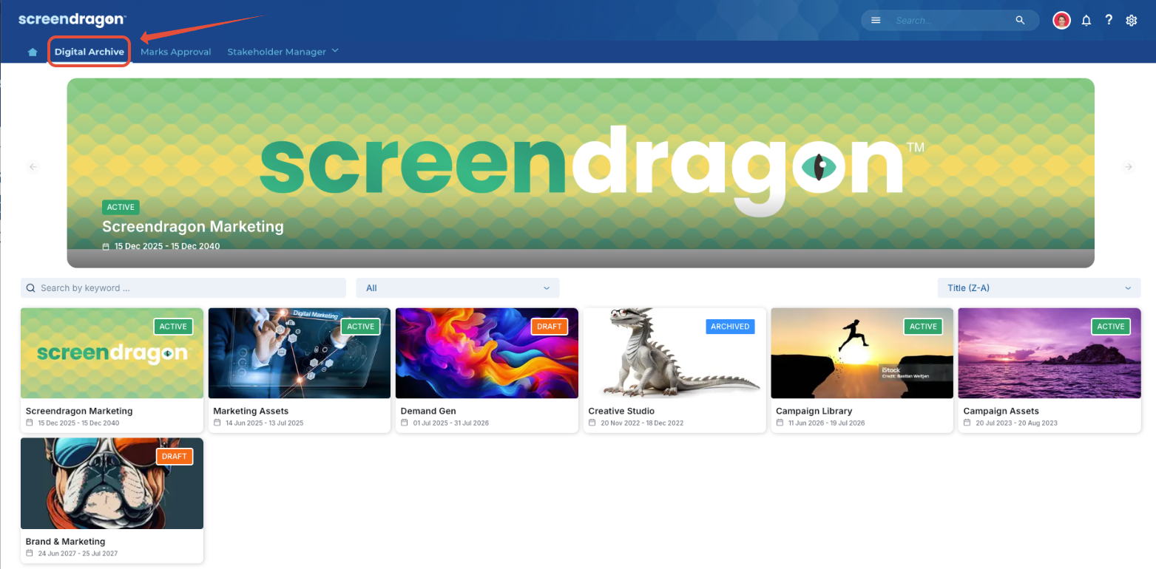Screen dimensions: 1156x569
Task: Open the Brand & Marketing bulldog thumbnail
Action: click(112, 483)
